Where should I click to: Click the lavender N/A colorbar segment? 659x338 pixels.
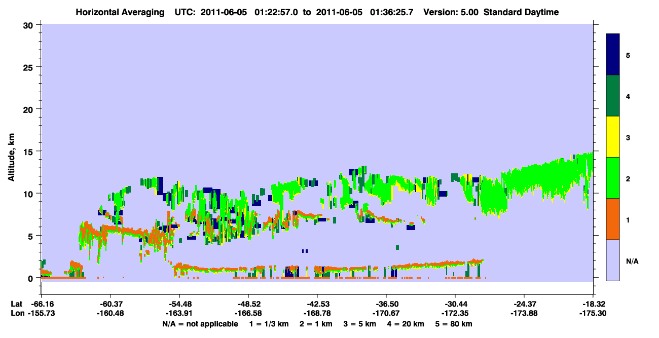pyautogui.click(x=613, y=260)
